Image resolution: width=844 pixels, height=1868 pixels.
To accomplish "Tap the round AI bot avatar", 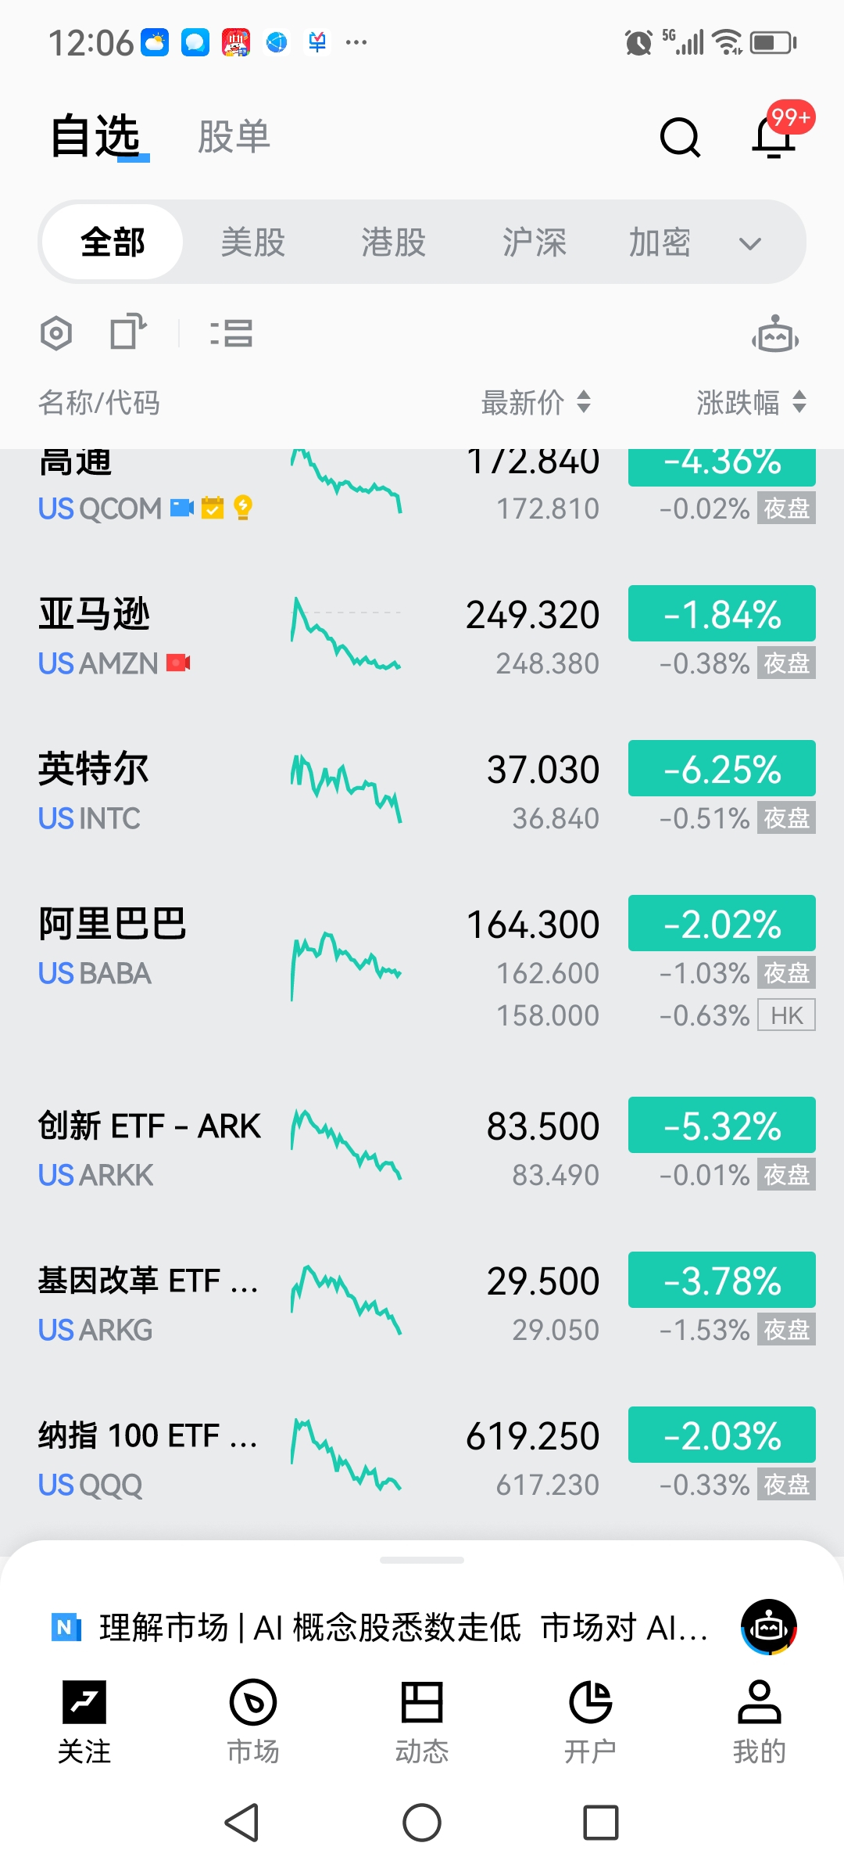I will 769,1627.
